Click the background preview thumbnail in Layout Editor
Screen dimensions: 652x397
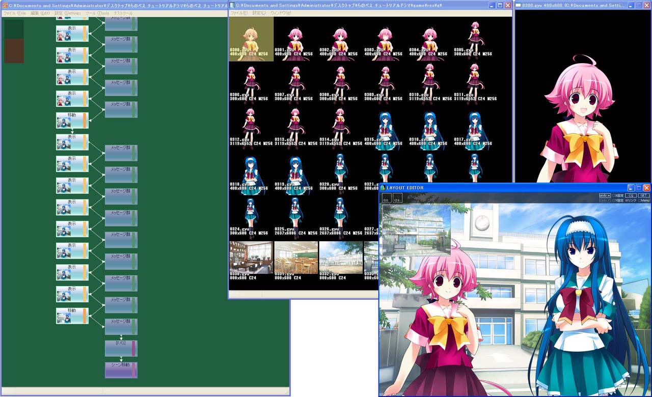[x=417, y=230]
